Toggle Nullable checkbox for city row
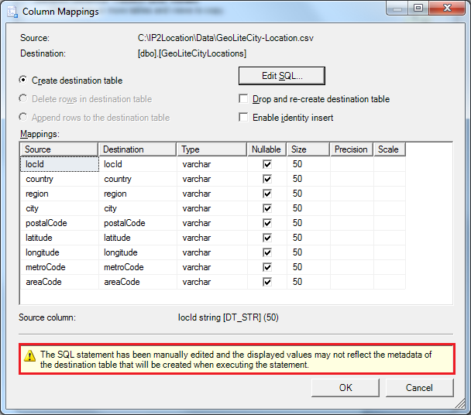 [x=267, y=208]
